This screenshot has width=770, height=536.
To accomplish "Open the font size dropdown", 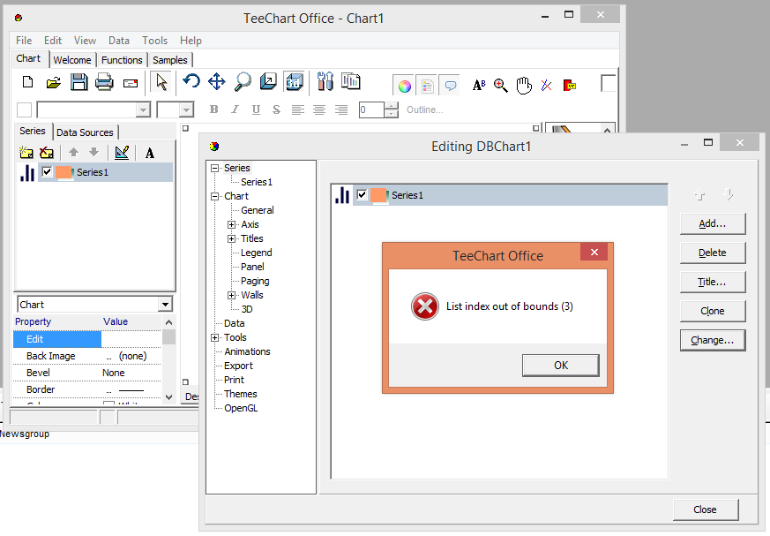I will (x=186, y=109).
